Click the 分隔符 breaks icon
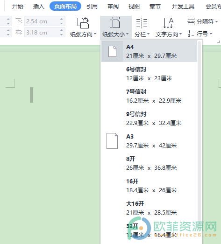 [191, 21]
